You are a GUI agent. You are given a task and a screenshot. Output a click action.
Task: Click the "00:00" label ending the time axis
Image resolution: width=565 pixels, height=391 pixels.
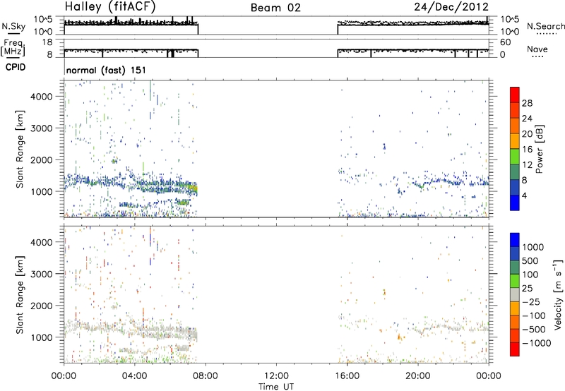point(488,376)
